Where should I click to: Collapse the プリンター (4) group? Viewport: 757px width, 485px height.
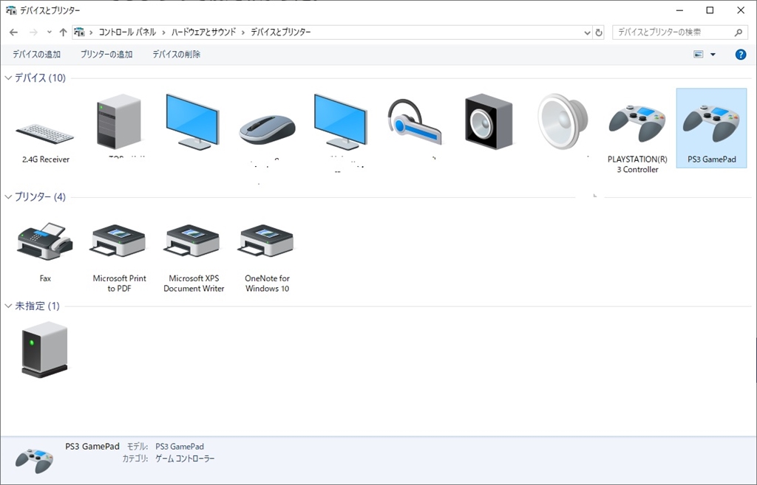point(7,196)
